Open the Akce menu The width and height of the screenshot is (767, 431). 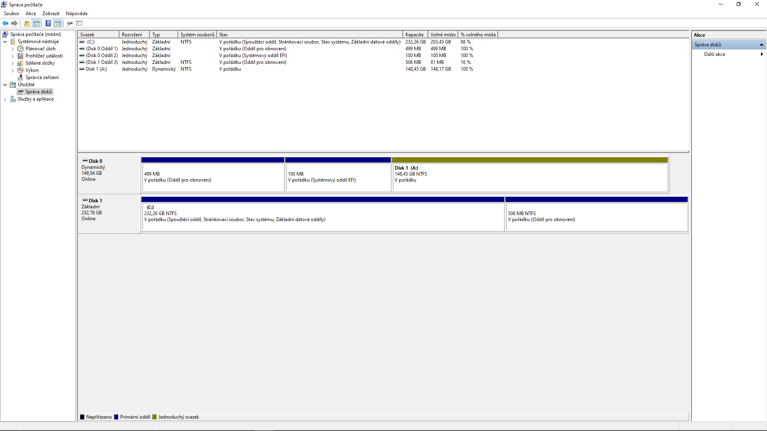coord(31,14)
